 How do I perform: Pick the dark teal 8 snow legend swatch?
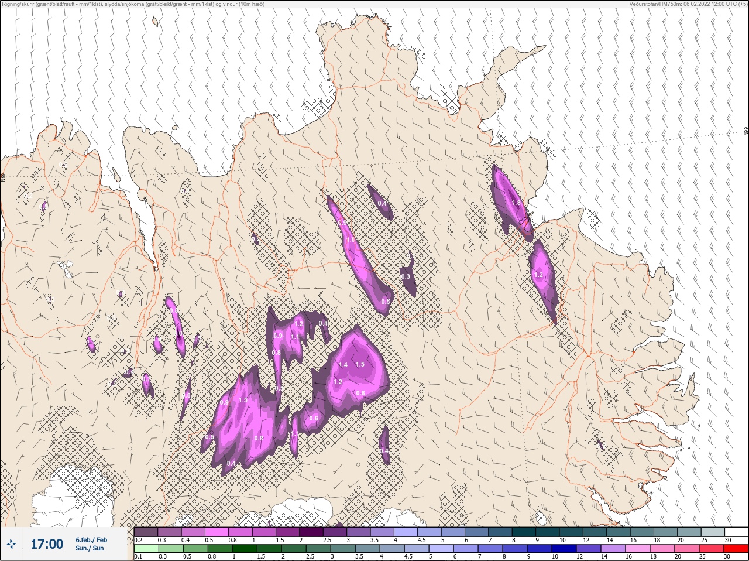point(524,532)
